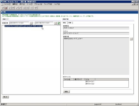This screenshot has width=139, height=106.
Task: Switch to the 投稿 tab
Action: (x=70, y=23)
